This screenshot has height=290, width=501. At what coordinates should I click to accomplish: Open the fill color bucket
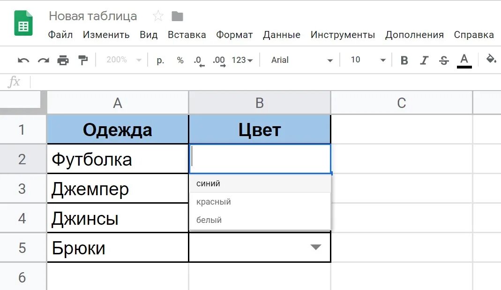491,59
